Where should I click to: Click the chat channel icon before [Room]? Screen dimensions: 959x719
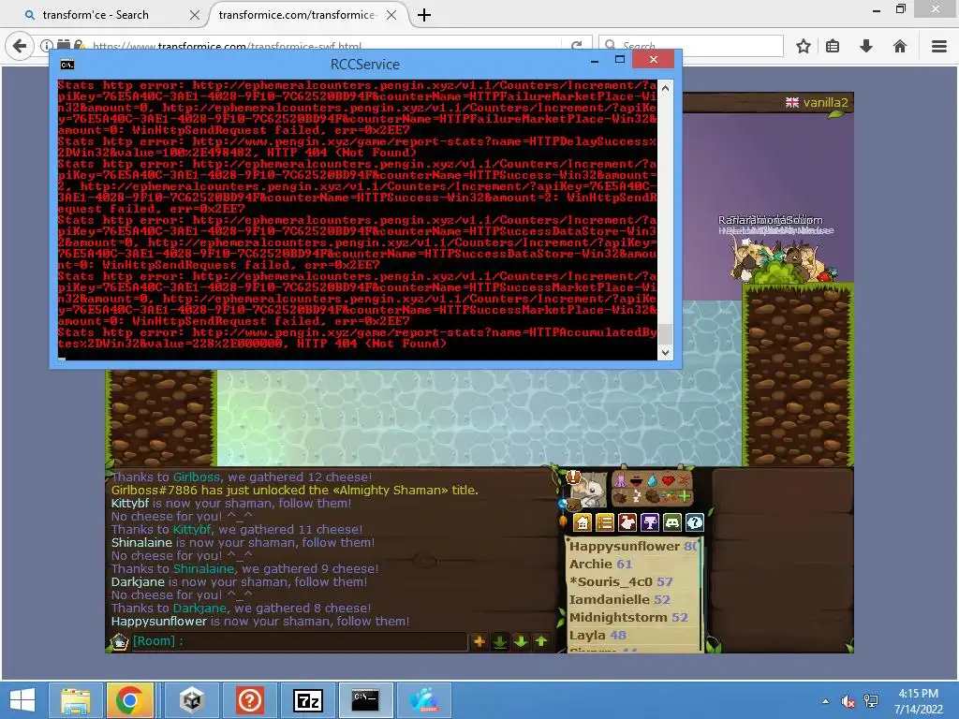pos(119,641)
